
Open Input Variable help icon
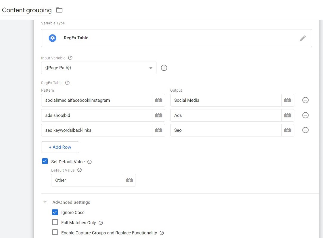(x=70, y=58)
